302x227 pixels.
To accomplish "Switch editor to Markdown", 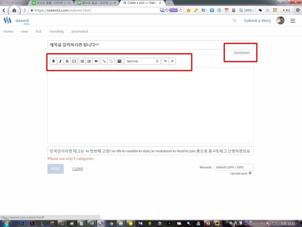I will (242, 53).
